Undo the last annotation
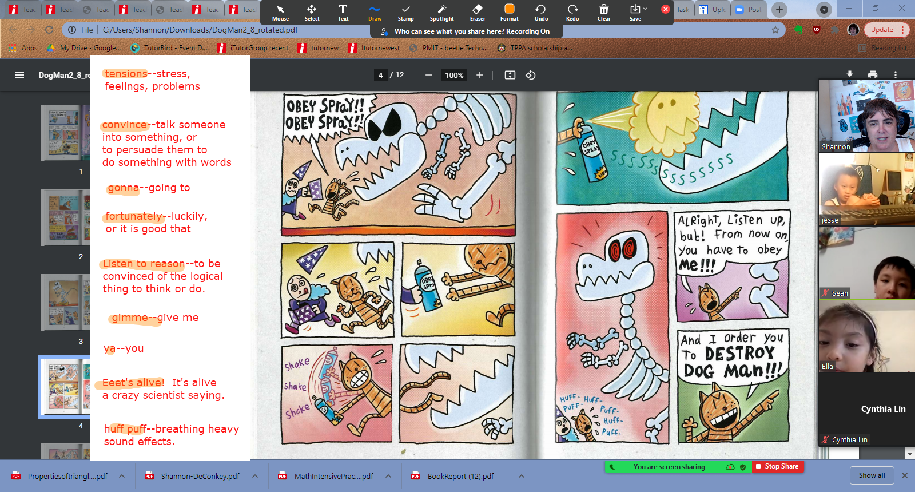The width and height of the screenshot is (915, 492). coord(541,12)
